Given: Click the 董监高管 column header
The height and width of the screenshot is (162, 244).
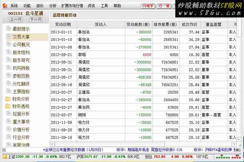Looking at the screenshot, I should pos(214,25).
